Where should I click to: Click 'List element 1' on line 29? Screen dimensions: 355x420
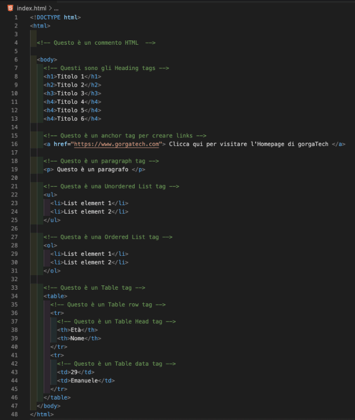[x=88, y=254]
